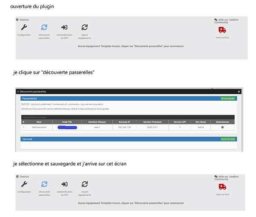Click Import équipements sync icon in first panel

click(x=85, y=27)
